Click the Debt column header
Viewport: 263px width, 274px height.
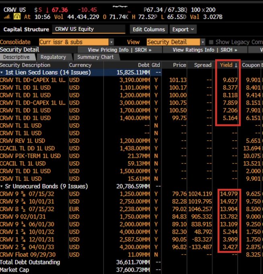(x=144, y=65)
